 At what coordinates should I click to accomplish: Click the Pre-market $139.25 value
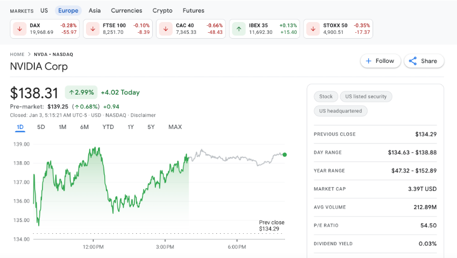point(58,107)
